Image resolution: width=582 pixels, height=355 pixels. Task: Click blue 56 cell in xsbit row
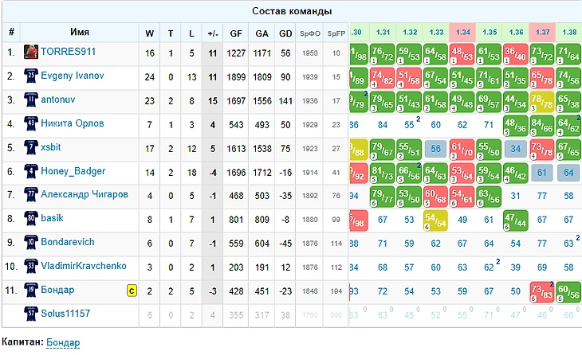436,149
